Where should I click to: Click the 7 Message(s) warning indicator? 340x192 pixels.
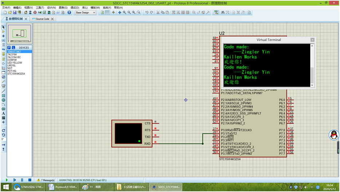click(x=46, y=180)
